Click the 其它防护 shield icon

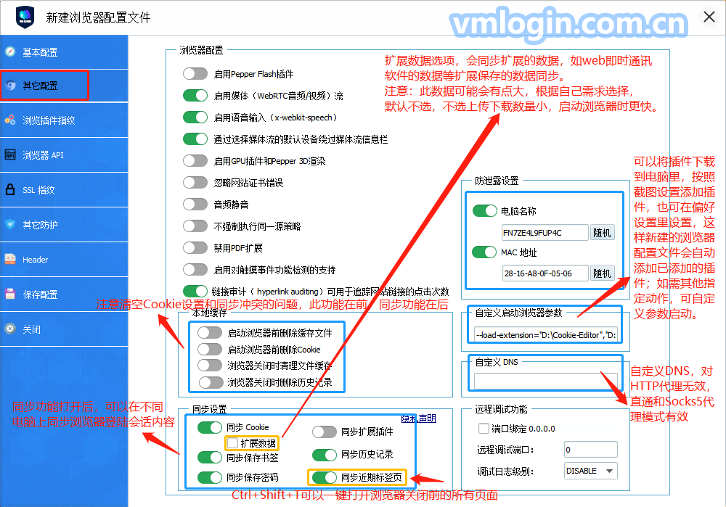click(10, 225)
